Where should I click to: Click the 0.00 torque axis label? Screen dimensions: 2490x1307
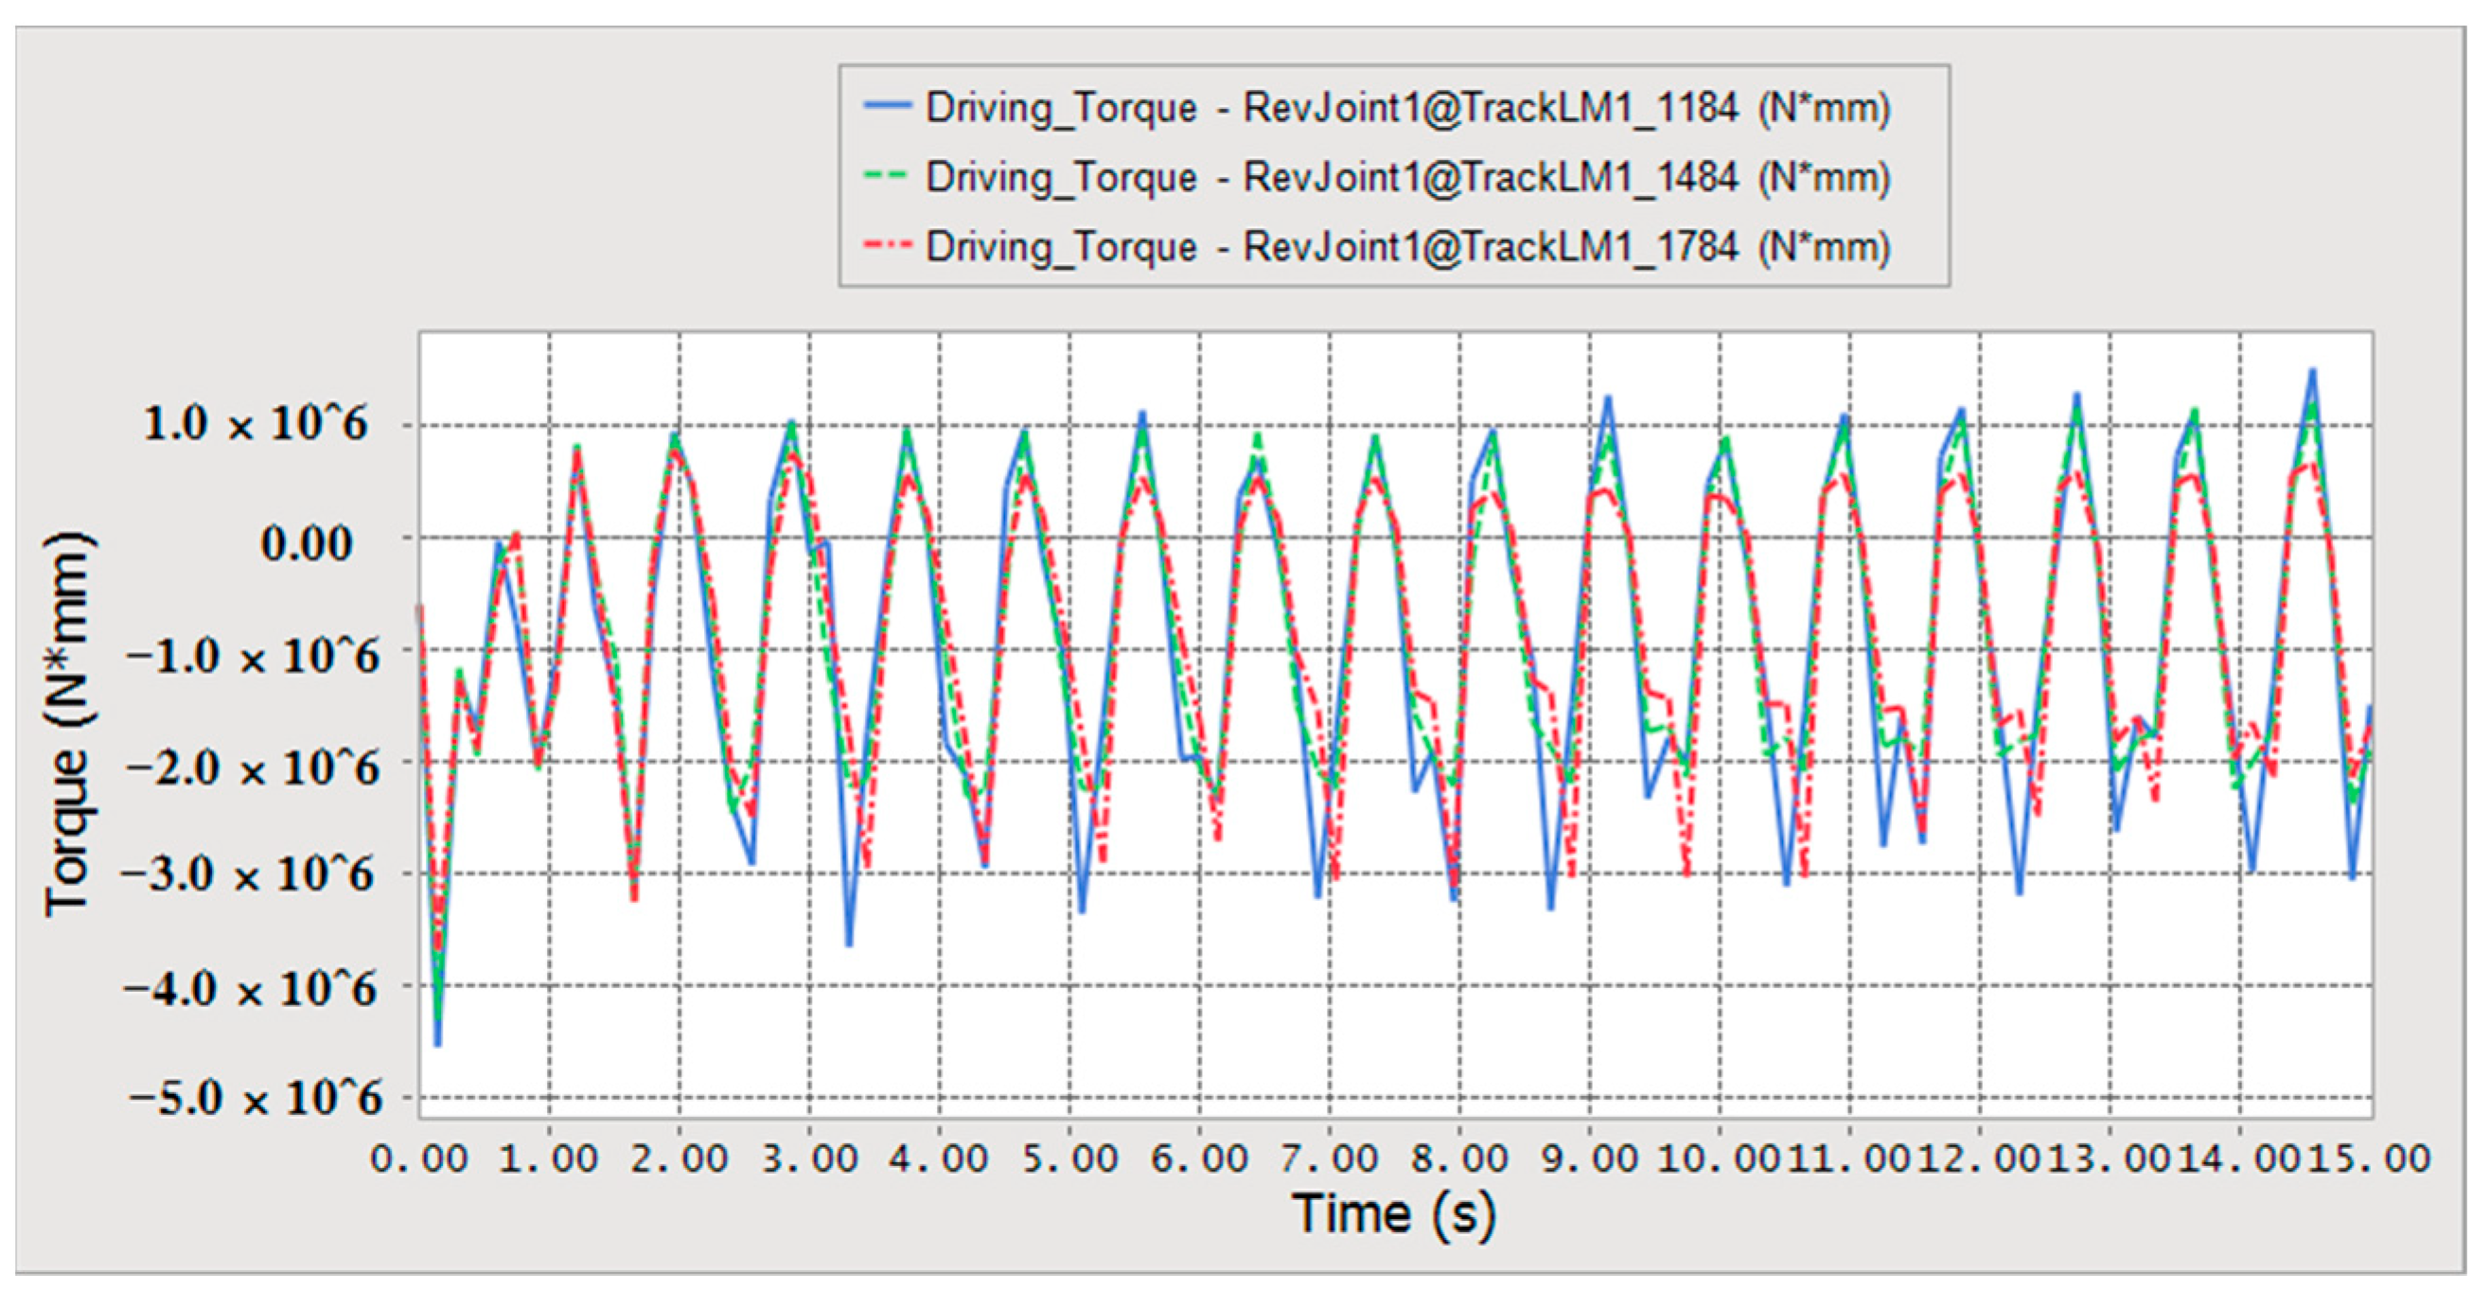(307, 543)
